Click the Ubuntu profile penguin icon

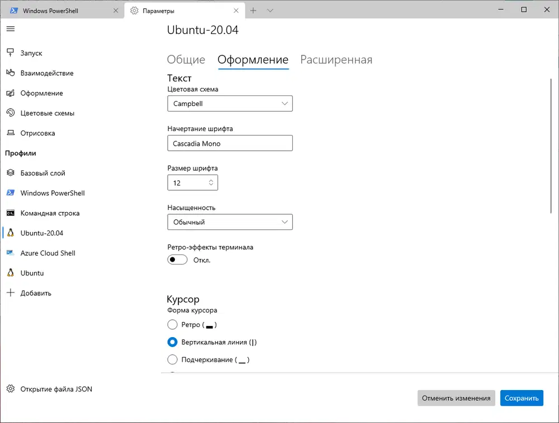[x=10, y=273]
